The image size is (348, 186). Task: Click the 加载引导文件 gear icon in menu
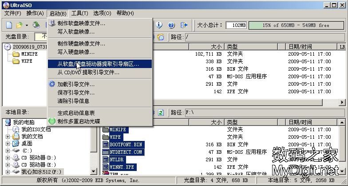pos(52,84)
